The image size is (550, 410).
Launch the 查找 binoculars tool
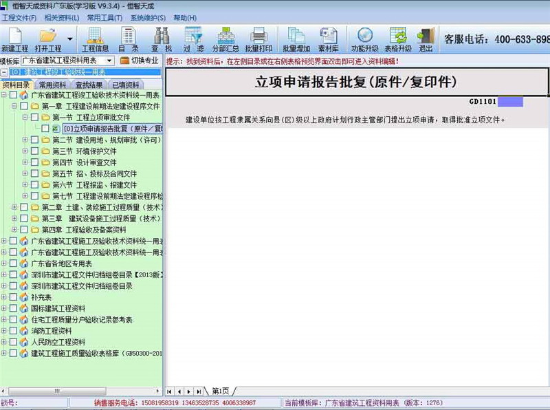162,40
